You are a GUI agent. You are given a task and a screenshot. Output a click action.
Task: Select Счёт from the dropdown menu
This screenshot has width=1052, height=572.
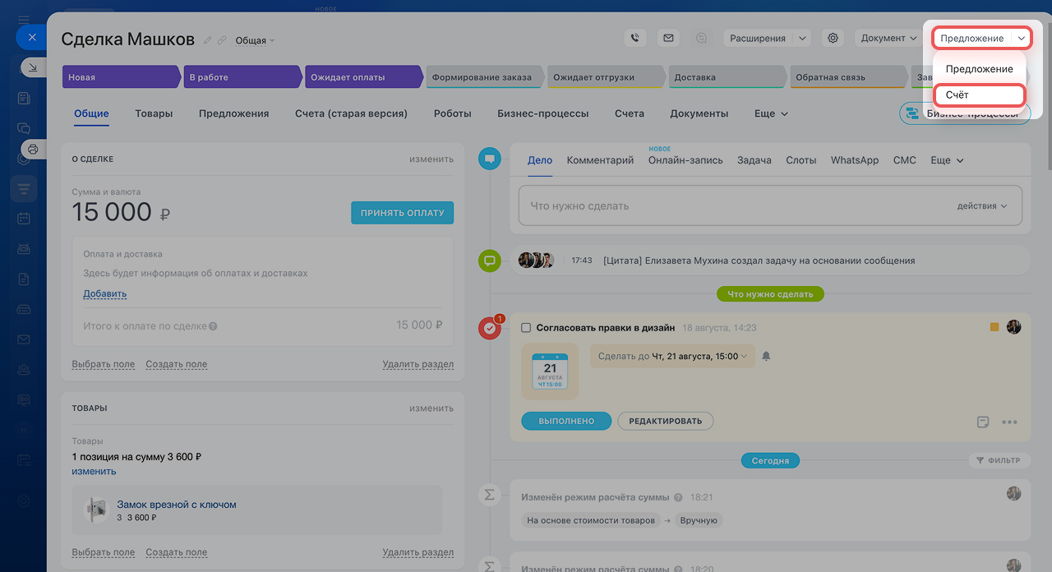point(980,95)
